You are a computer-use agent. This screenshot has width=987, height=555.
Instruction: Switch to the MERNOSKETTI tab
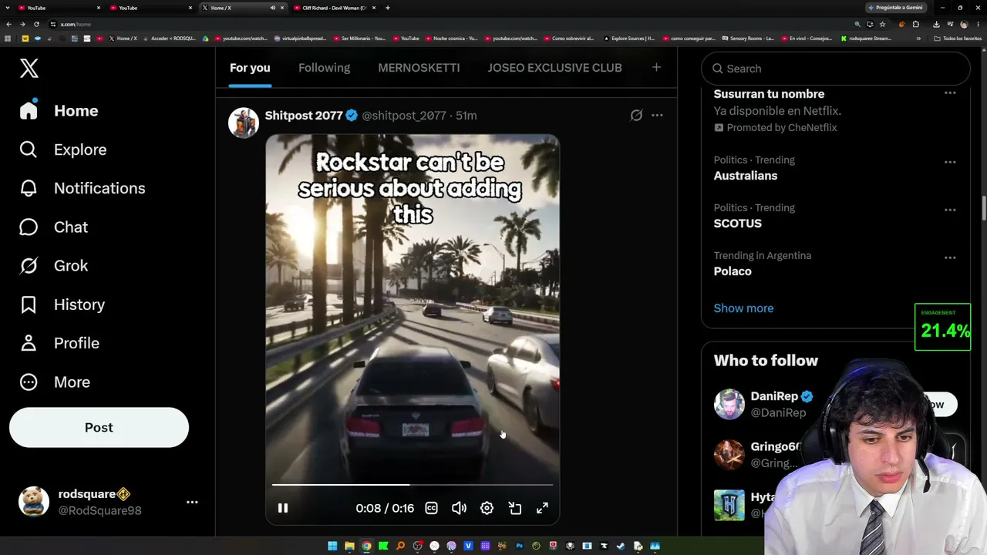click(419, 68)
